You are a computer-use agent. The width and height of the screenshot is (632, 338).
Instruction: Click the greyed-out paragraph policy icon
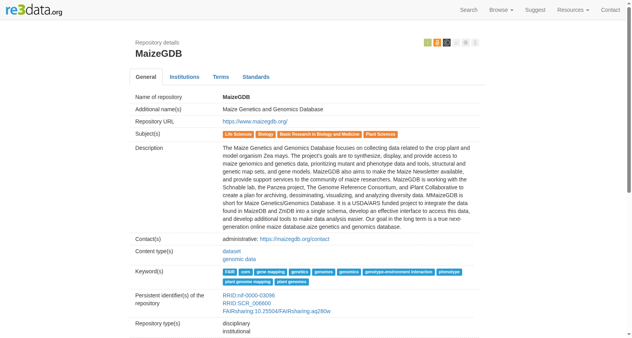coord(475,43)
